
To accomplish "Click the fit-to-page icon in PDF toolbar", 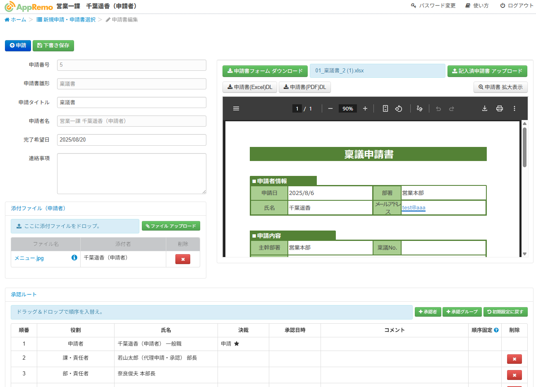I will click(385, 108).
